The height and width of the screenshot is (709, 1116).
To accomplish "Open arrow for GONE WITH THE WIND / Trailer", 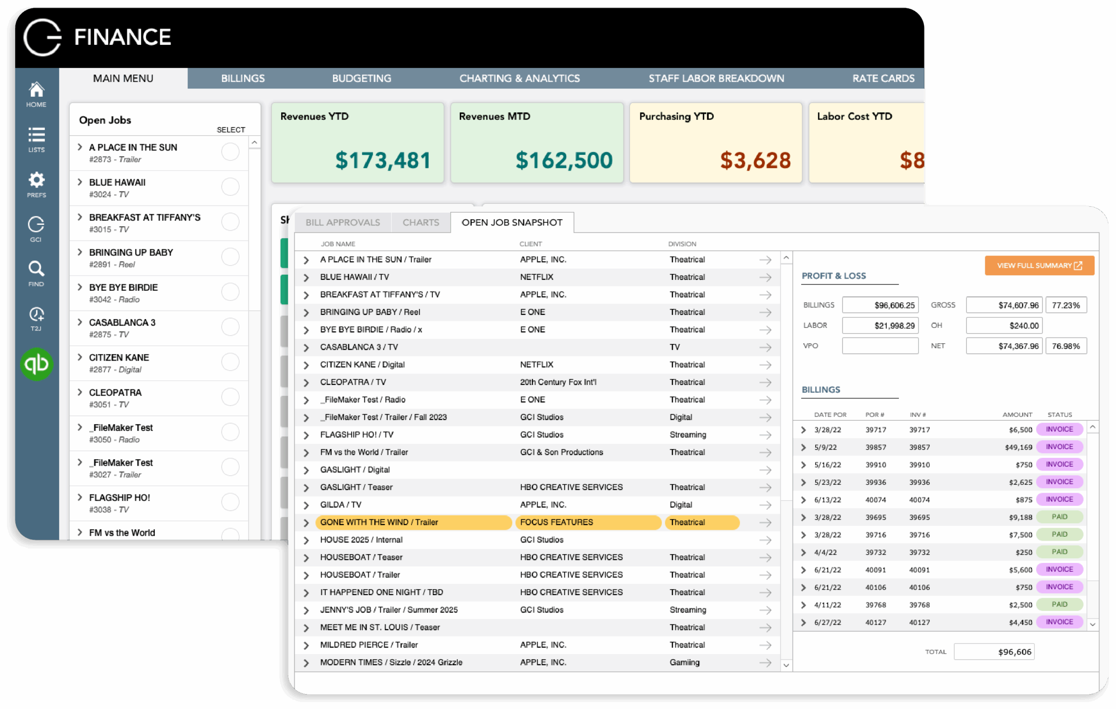I will [765, 522].
